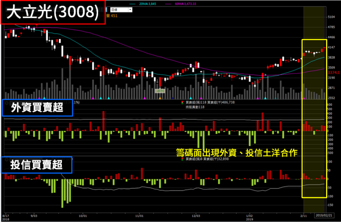
Task: Click the 5104 price axis label
Action: coord(331,17)
